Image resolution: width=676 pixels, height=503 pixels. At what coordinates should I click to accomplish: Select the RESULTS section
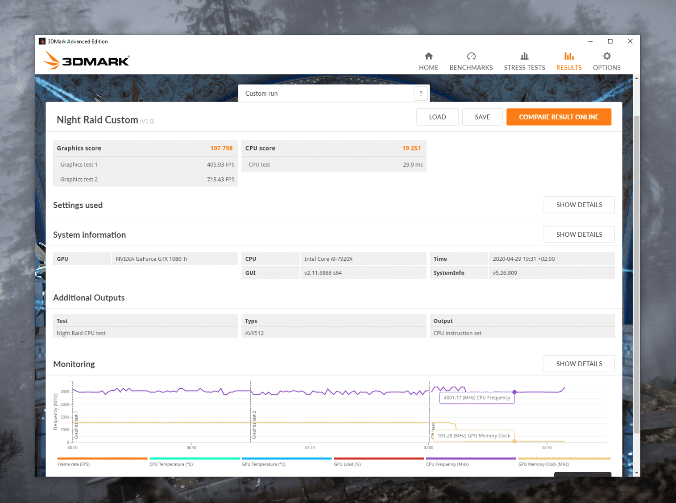(568, 62)
